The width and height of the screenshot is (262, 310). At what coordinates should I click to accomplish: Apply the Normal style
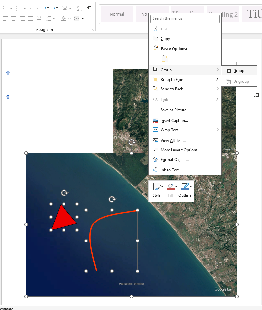click(117, 14)
